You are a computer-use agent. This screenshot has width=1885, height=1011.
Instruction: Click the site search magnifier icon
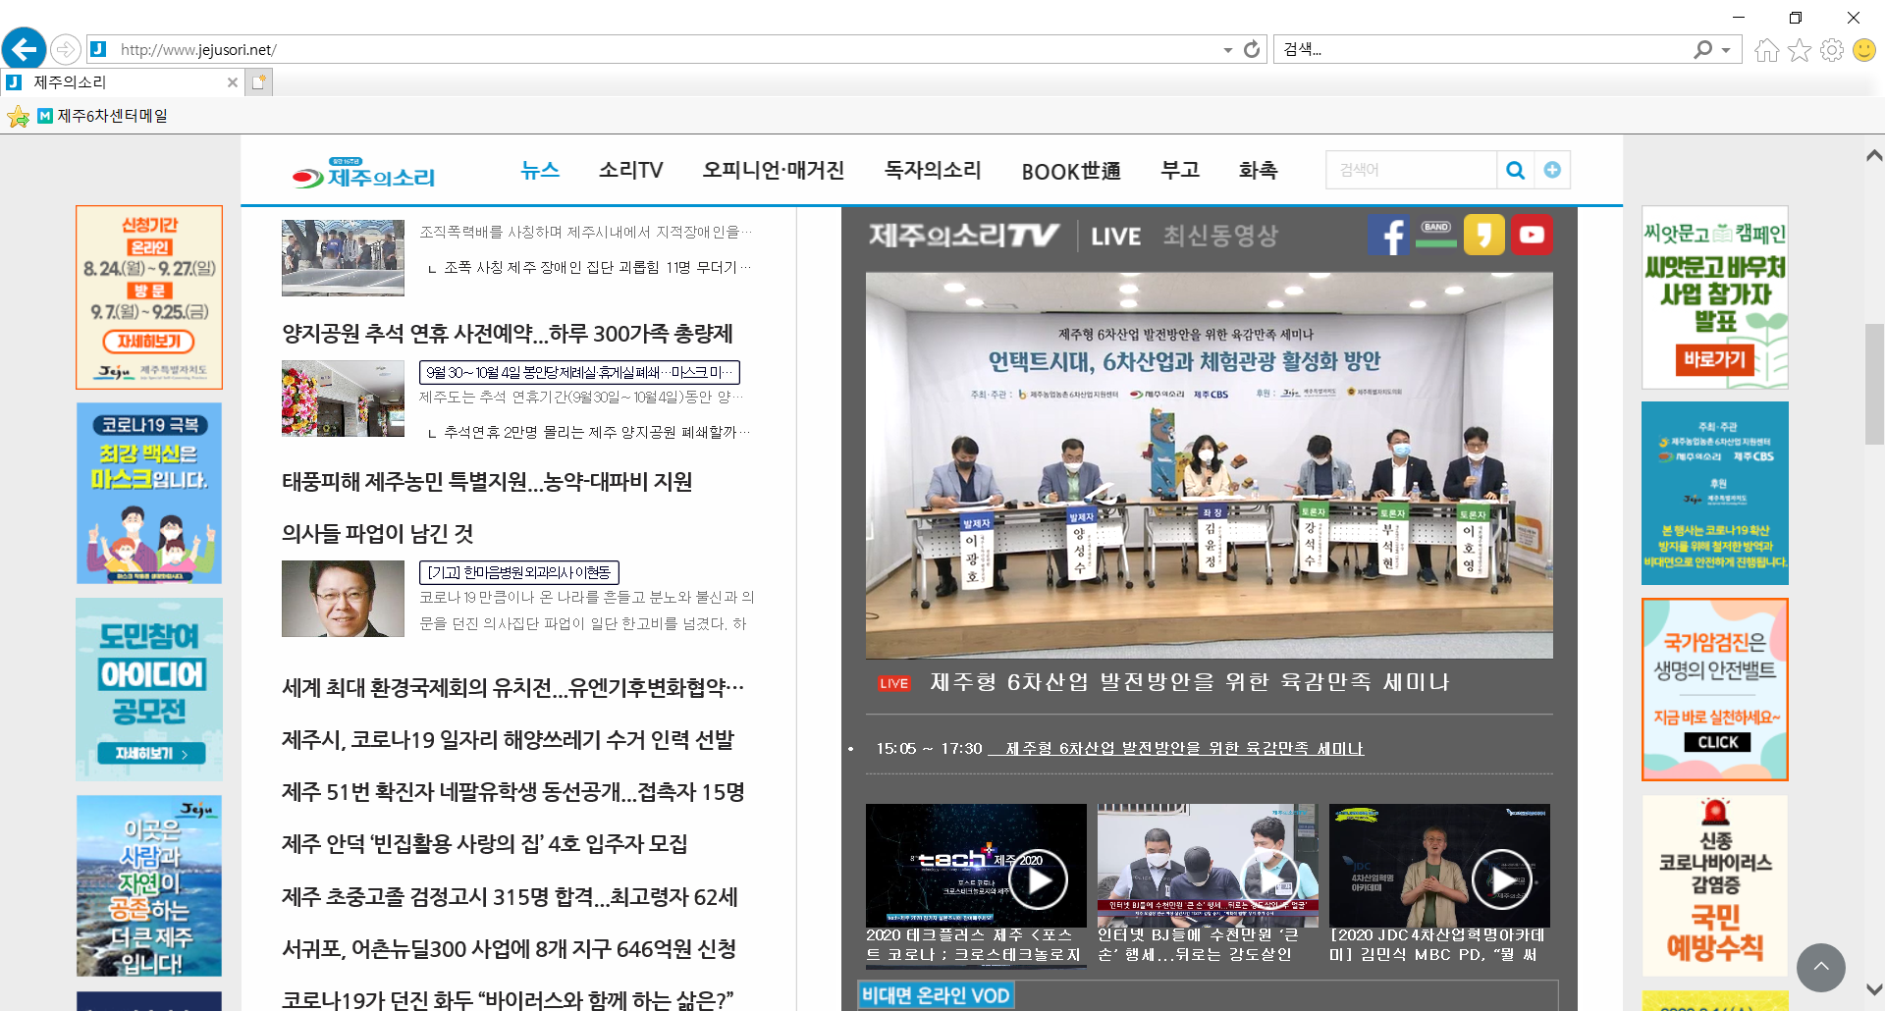pyautogui.click(x=1515, y=170)
